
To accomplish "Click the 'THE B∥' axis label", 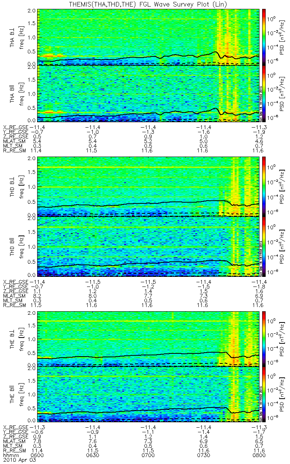I will click(12, 395).
